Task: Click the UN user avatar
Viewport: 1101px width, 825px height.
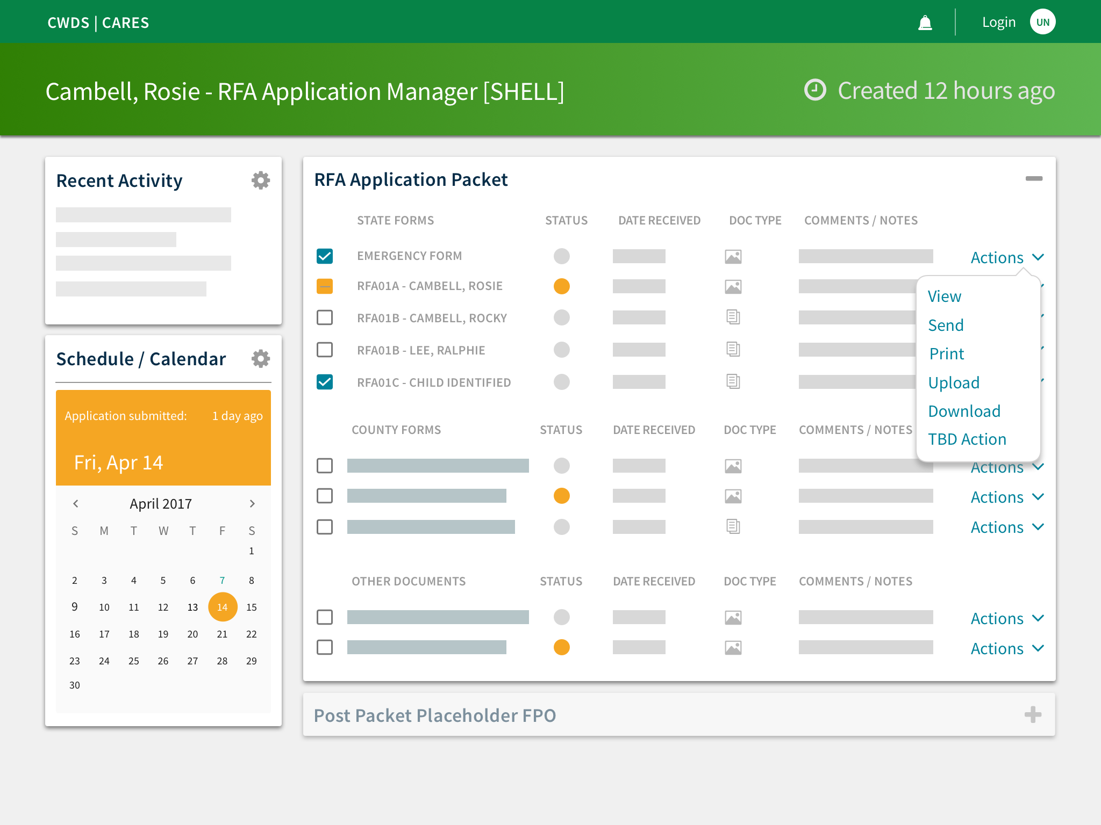Action: click(x=1042, y=23)
